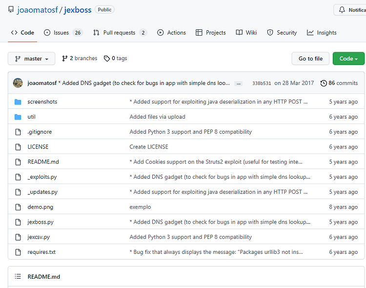The image size is (366, 288).
Task: Open the .gitignore file
Action: pos(40,132)
